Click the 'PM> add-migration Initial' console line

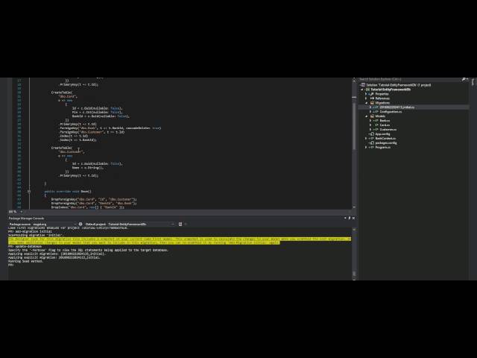tap(30, 231)
